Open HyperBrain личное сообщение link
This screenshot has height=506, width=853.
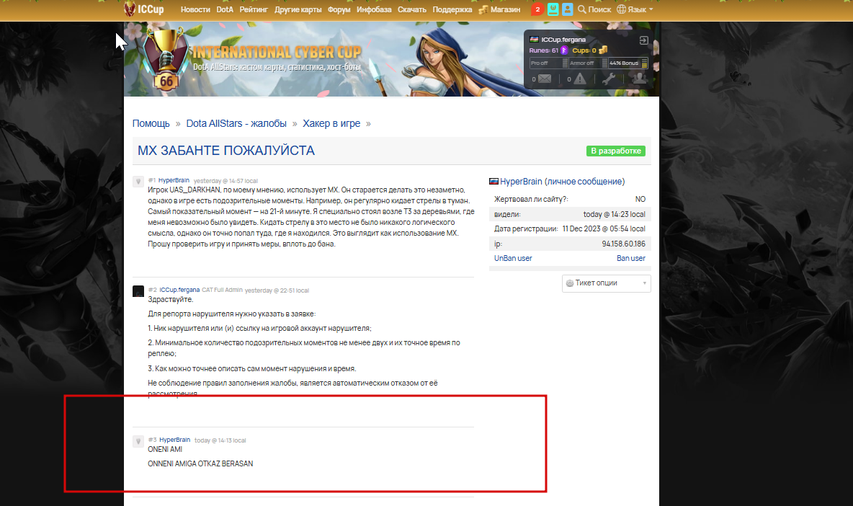pos(563,181)
